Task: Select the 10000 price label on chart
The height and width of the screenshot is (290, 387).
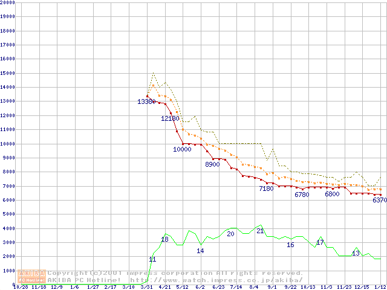Action: pyautogui.click(x=182, y=149)
